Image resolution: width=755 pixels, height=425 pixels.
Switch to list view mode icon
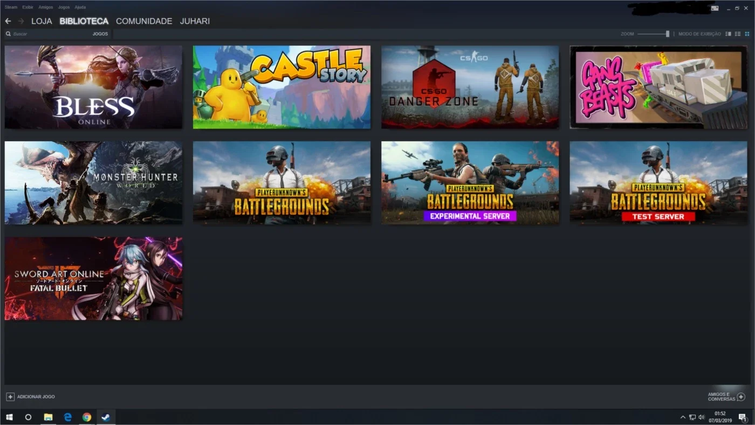point(738,34)
